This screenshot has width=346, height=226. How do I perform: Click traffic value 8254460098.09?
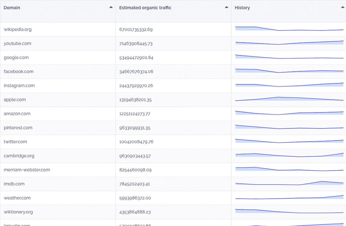[135, 170]
